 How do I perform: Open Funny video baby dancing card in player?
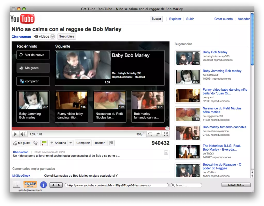point(71,106)
